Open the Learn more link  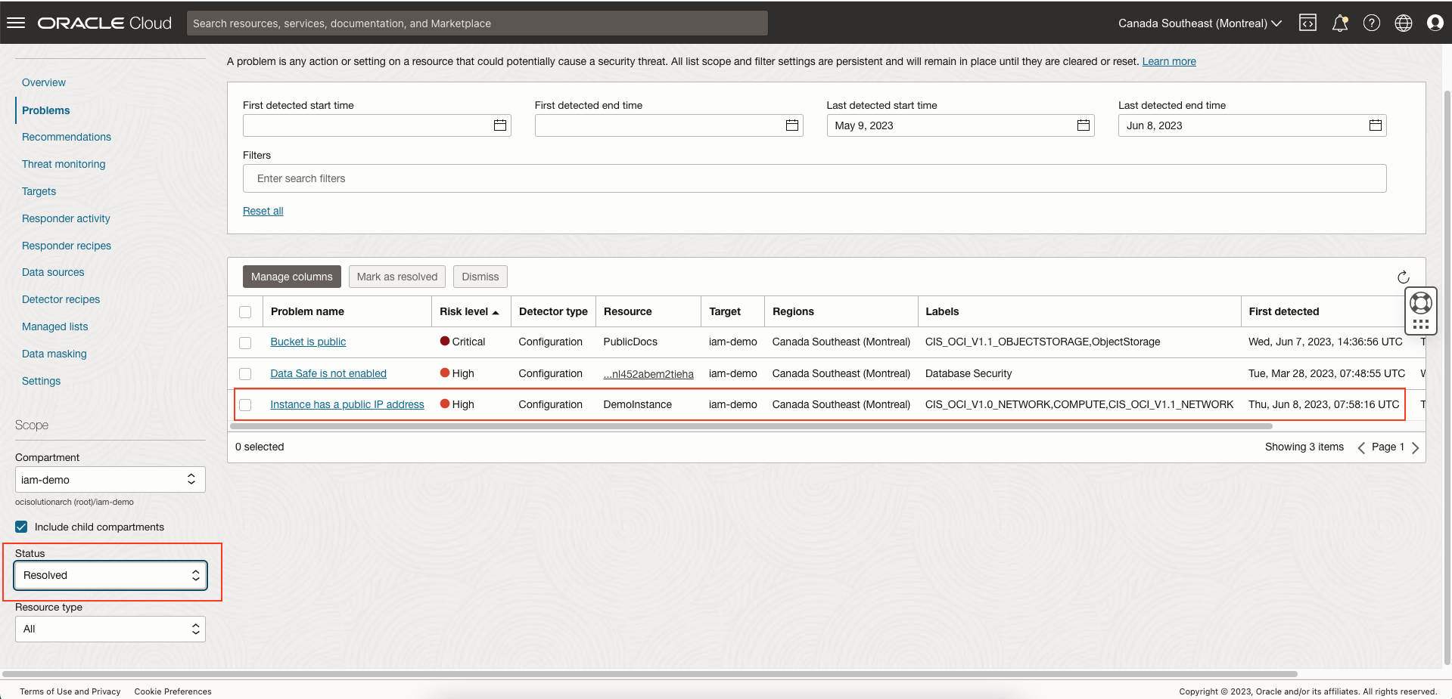coord(1169,61)
